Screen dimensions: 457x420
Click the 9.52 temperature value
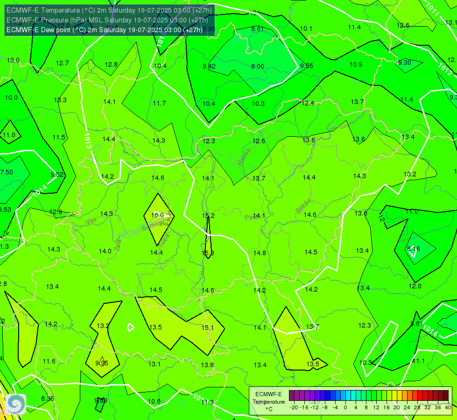coord(57,175)
